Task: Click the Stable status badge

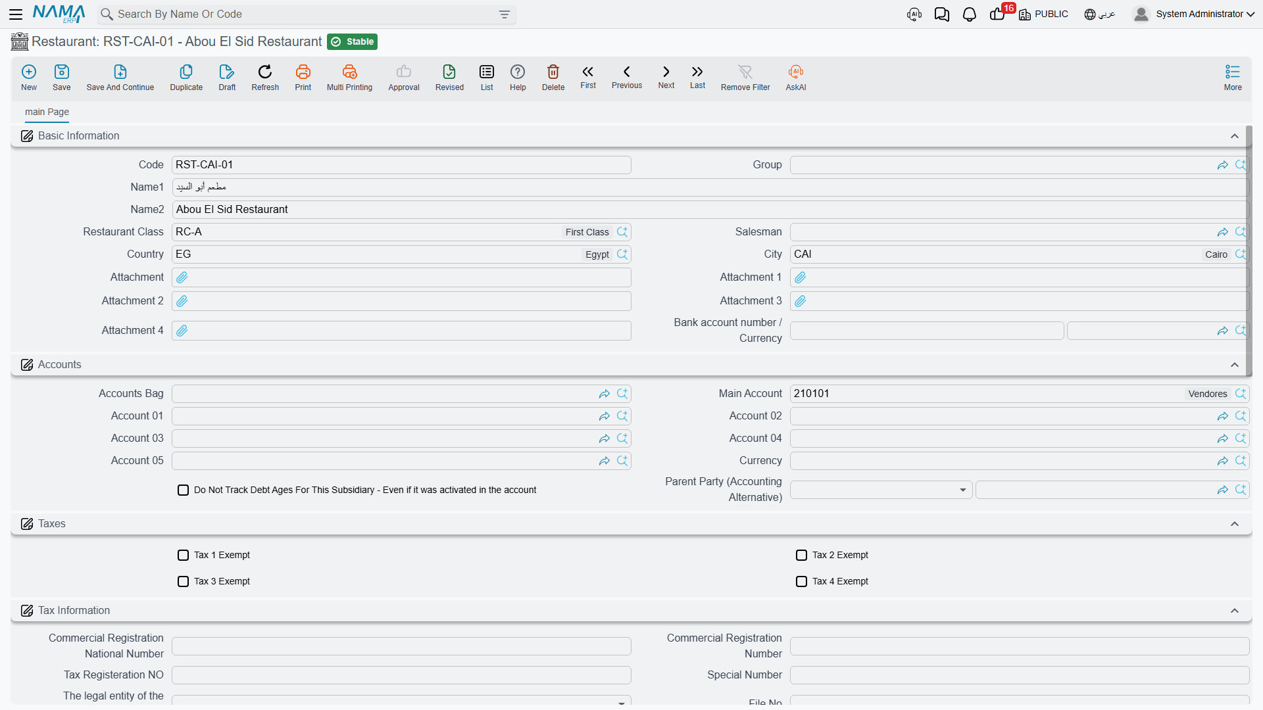Action: click(x=352, y=42)
